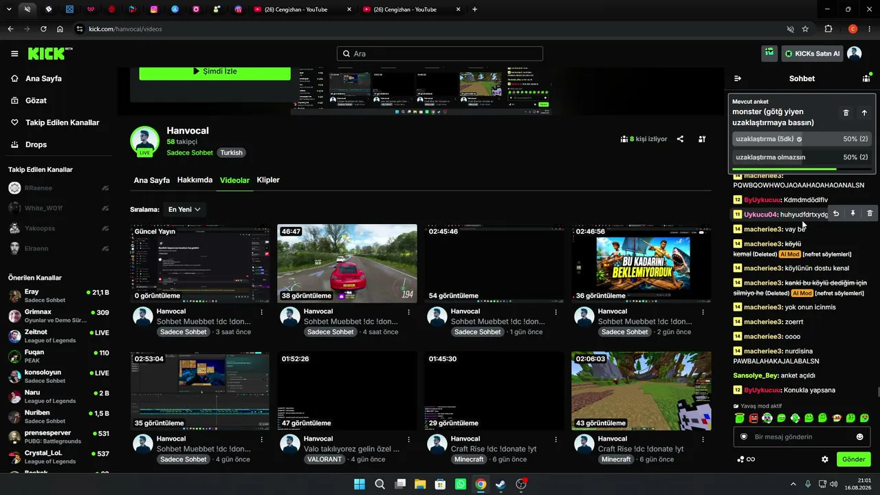Toggle visibility of RRaenee followed channel
The image size is (880, 495).
tap(105, 188)
